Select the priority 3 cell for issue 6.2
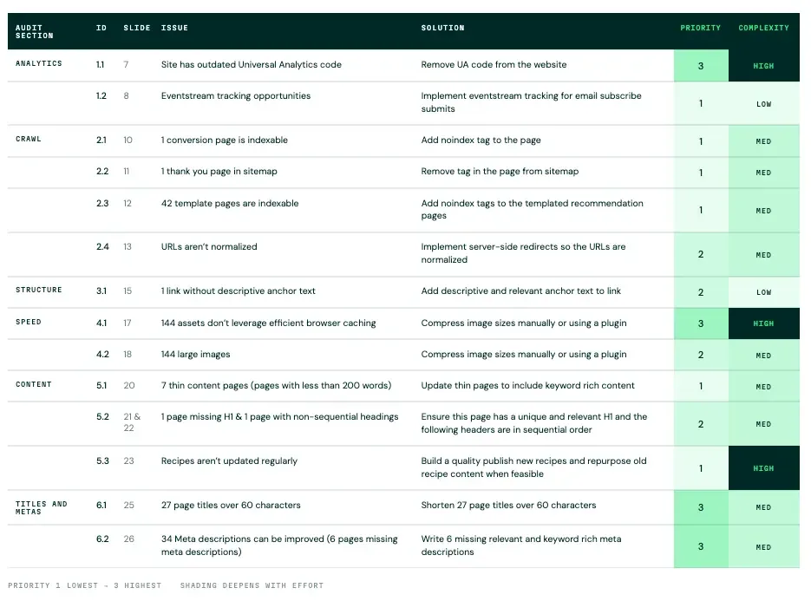 tap(701, 546)
